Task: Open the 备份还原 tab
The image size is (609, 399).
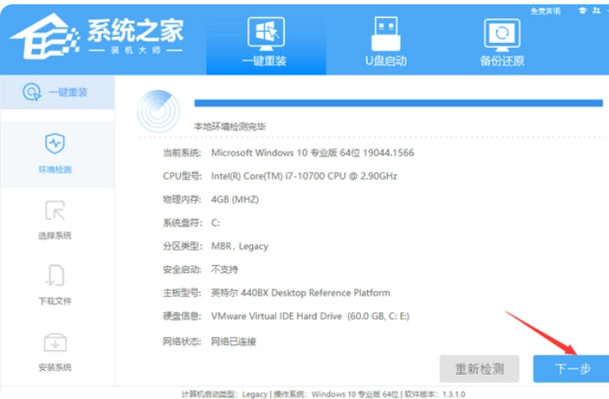Action: 502,42
